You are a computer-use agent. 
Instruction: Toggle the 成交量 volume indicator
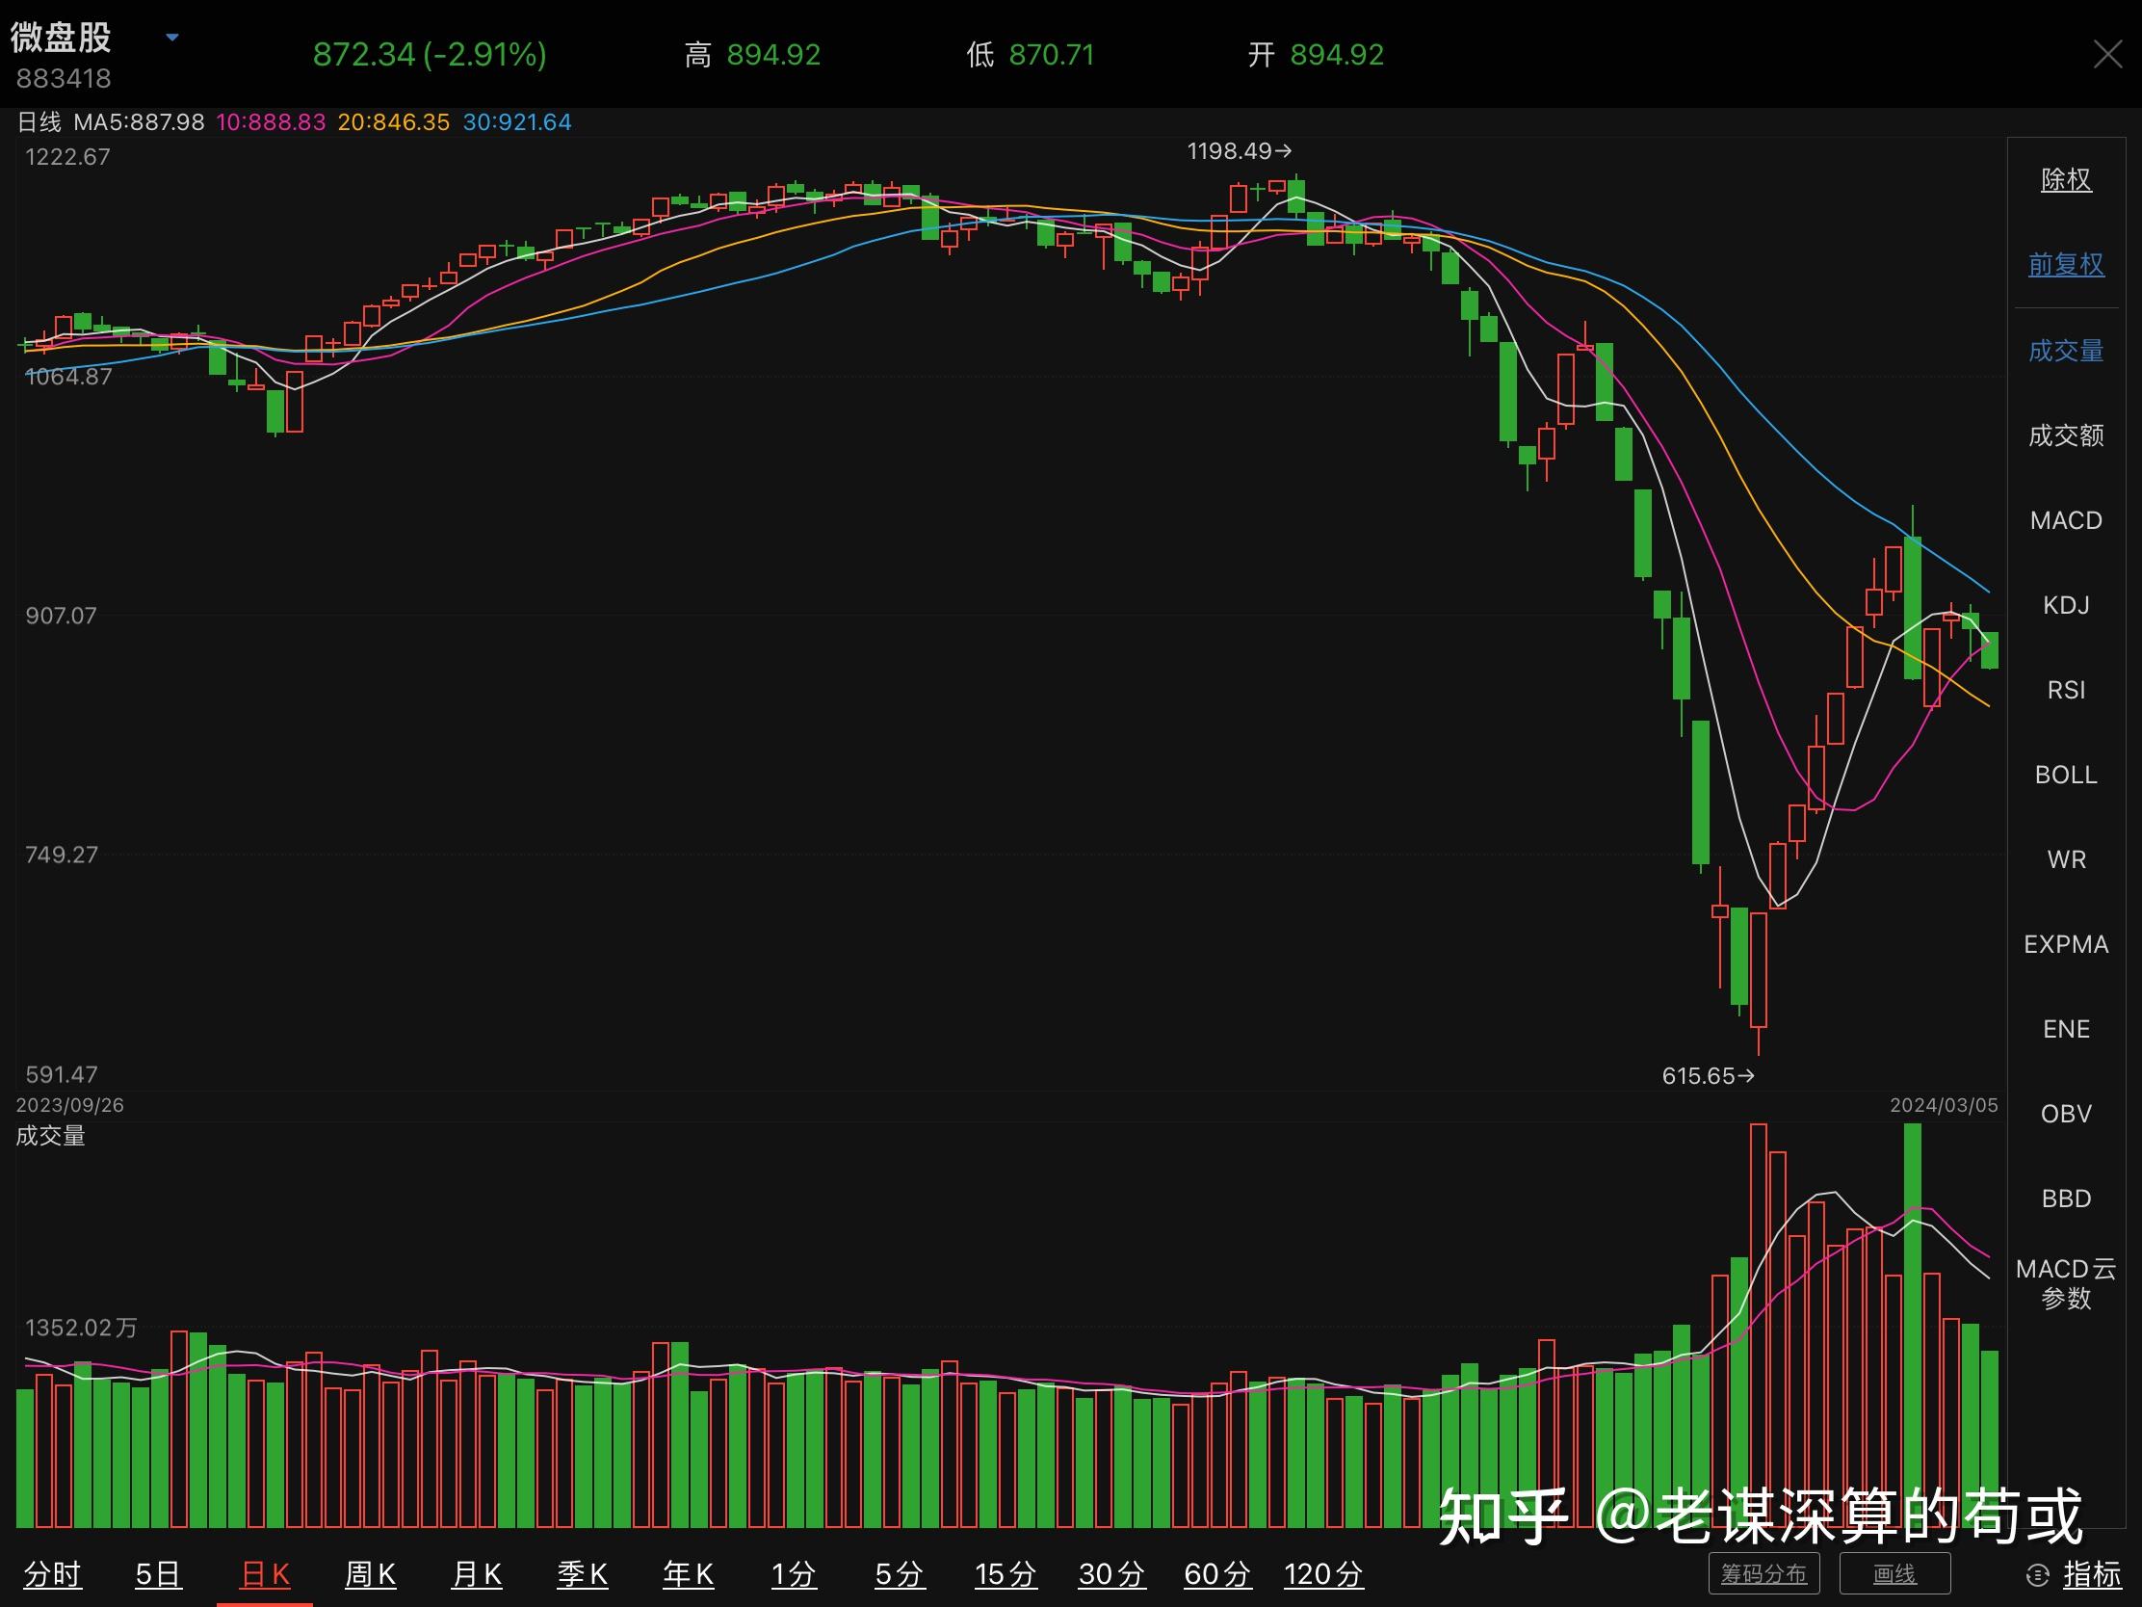(x=2066, y=351)
